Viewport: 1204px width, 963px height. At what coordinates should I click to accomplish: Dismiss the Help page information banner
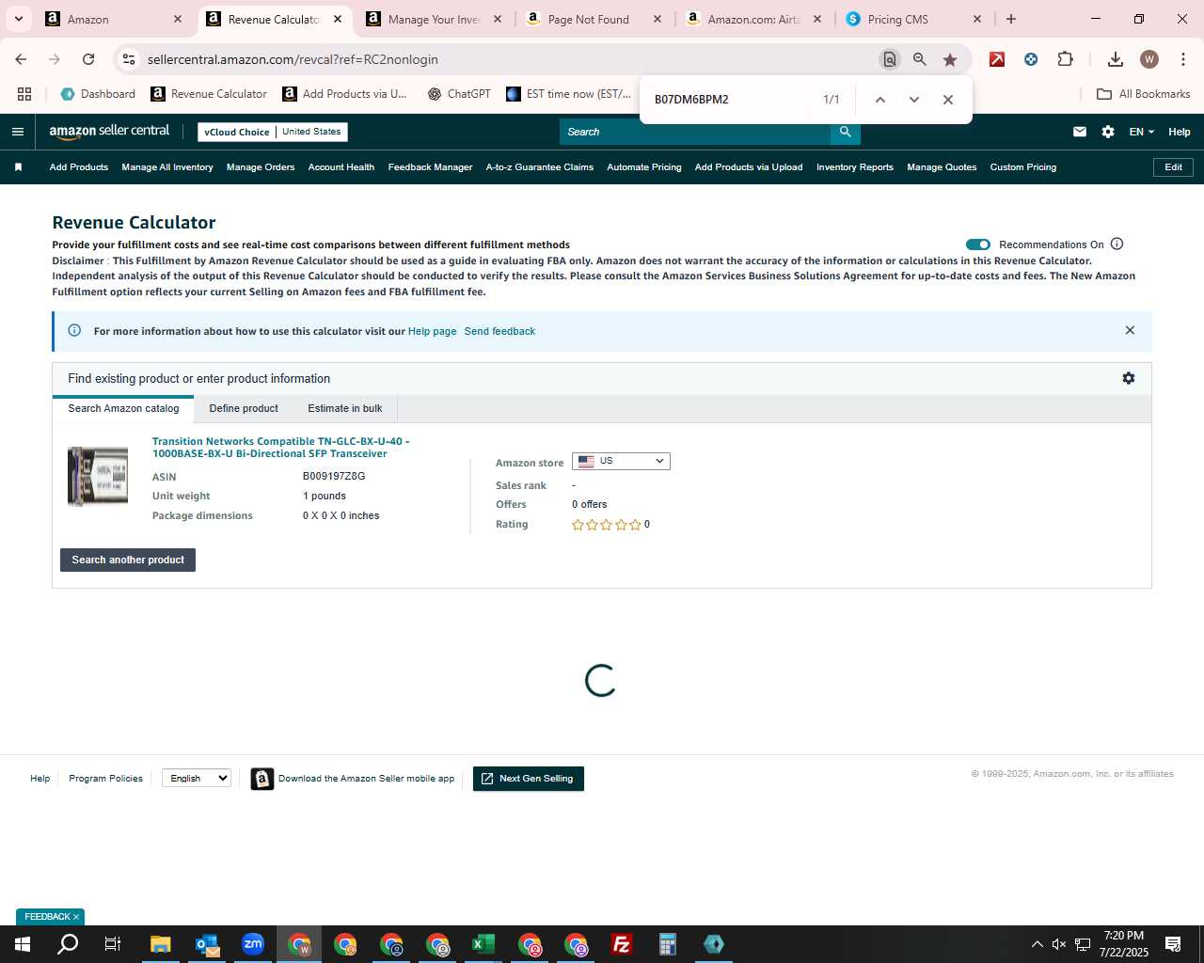click(x=1130, y=330)
